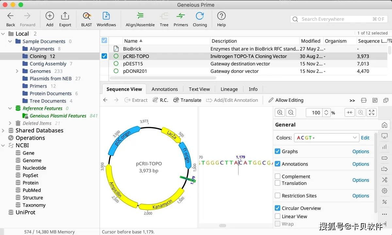Screen dimensions: 392x235
Task: Collapse the NCBI node
Action: 3,146
